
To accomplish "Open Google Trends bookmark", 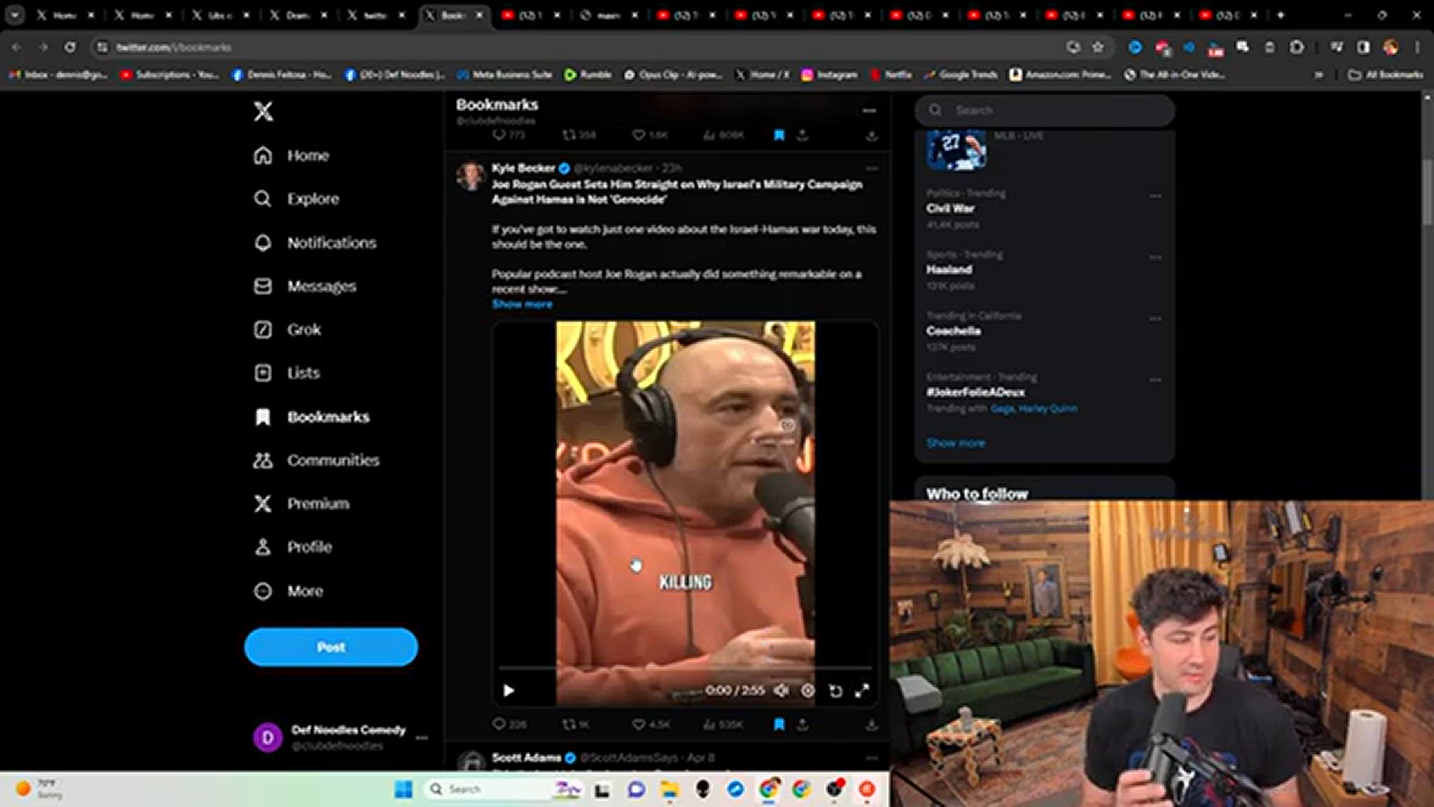I will (x=960, y=75).
